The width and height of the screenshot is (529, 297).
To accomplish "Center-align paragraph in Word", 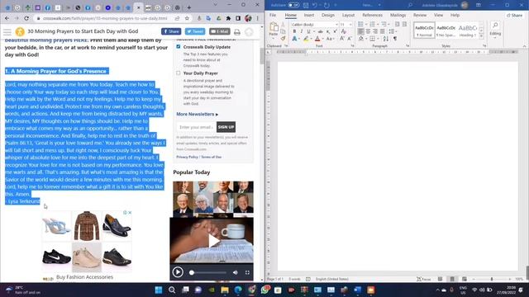I will pyautogui.click(x=368, y=31).
